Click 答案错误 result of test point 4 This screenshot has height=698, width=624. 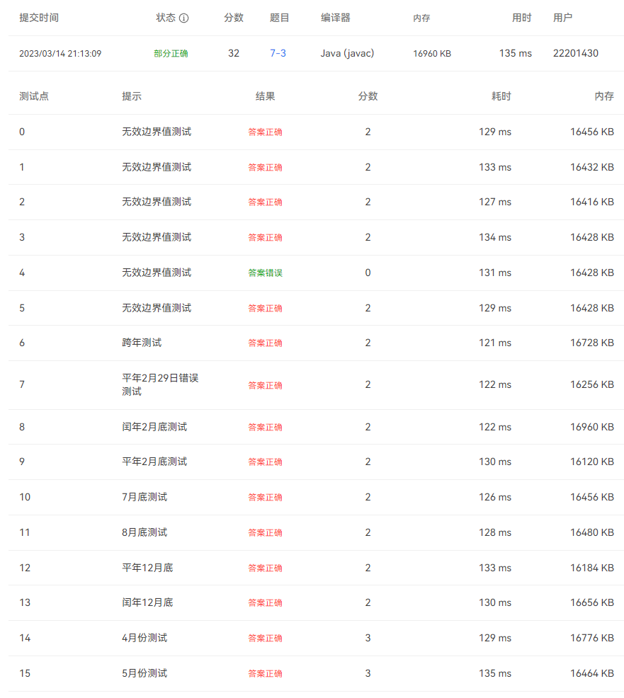click(265, 273)
